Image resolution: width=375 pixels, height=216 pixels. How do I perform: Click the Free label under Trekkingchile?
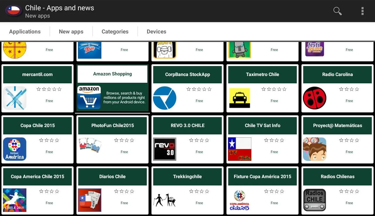pyautogui.click(x=199, y=203)
